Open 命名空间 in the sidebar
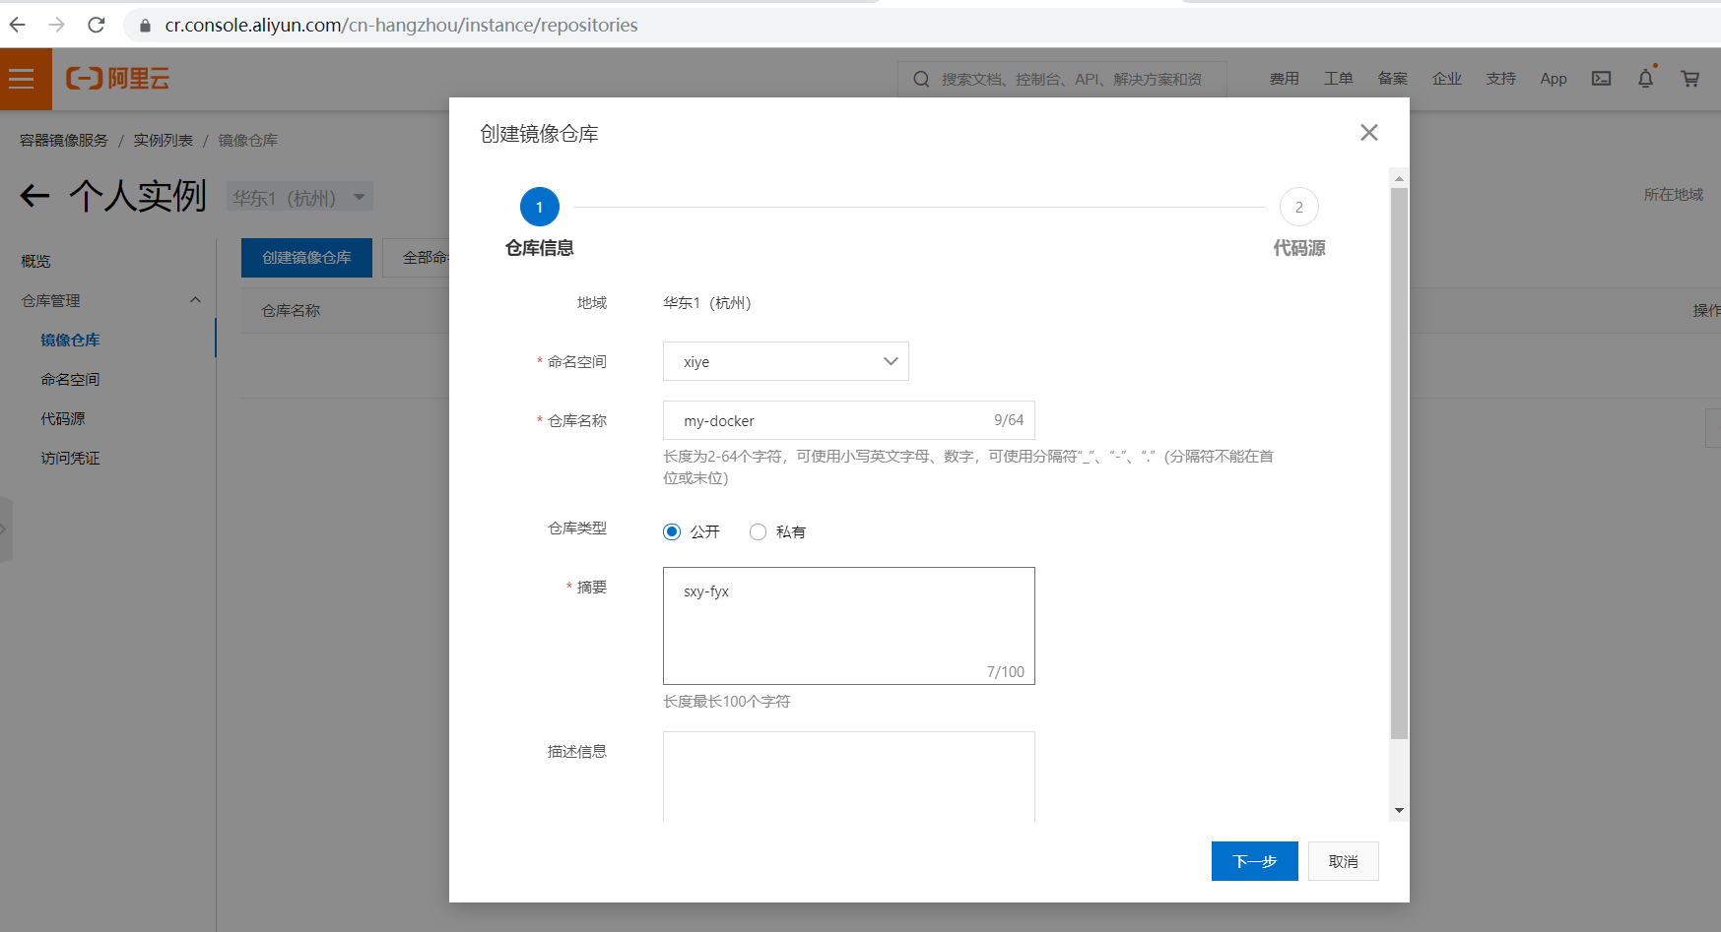 (x=70, y=379)
